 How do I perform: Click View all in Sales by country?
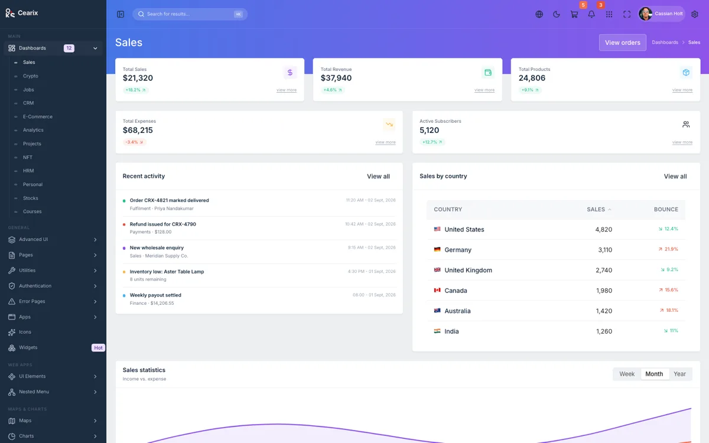[x=675, y=177]
